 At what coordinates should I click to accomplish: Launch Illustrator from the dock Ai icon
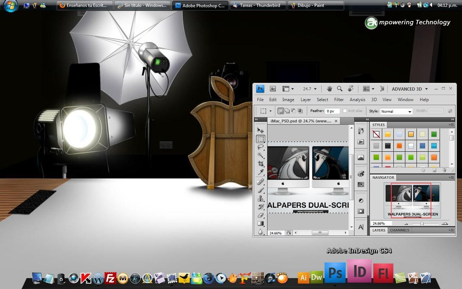pyautogui.click(x=303, y=277)
